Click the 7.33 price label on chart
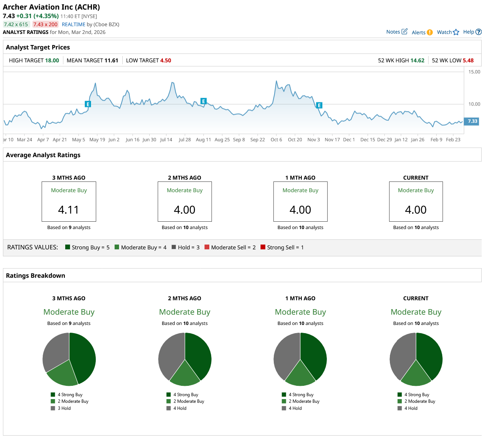 pyautogui.click(x=472, y=121)
